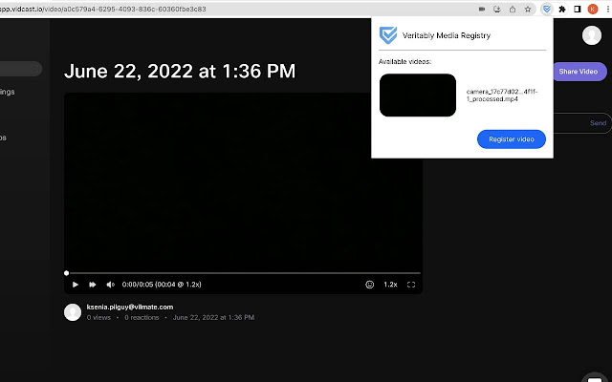Change the 1.2x playback speed
612x382 pixels.
coord(390,285)
